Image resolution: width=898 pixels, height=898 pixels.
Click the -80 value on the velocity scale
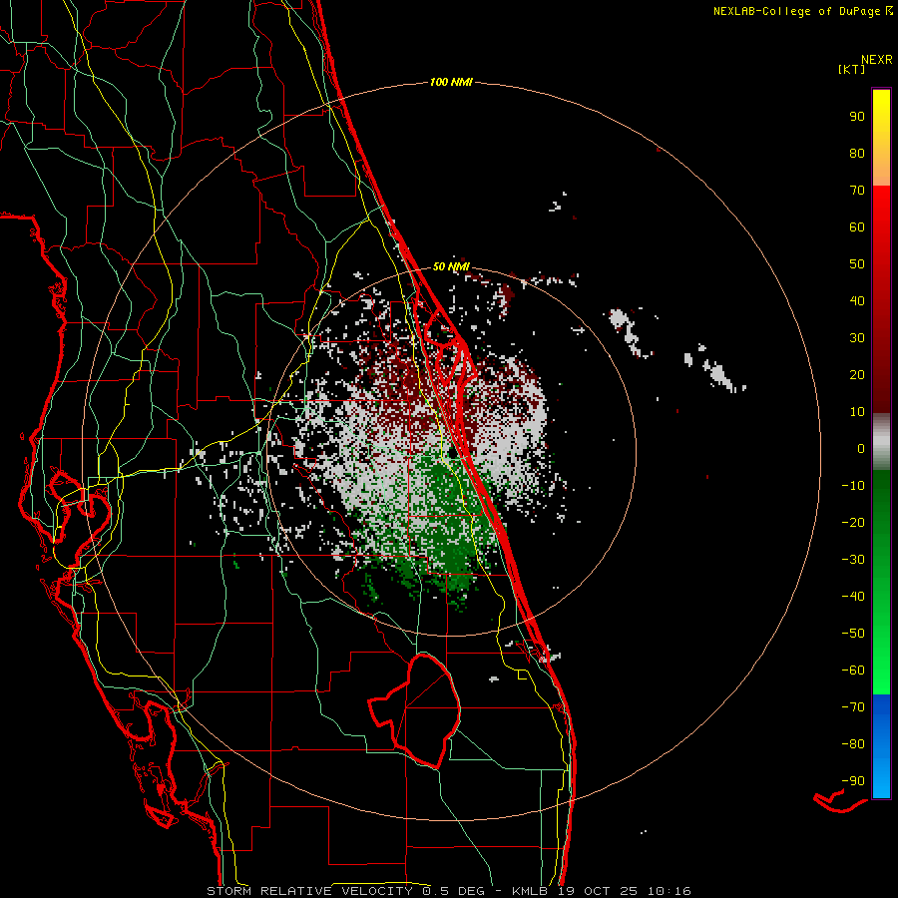(853, 744)
